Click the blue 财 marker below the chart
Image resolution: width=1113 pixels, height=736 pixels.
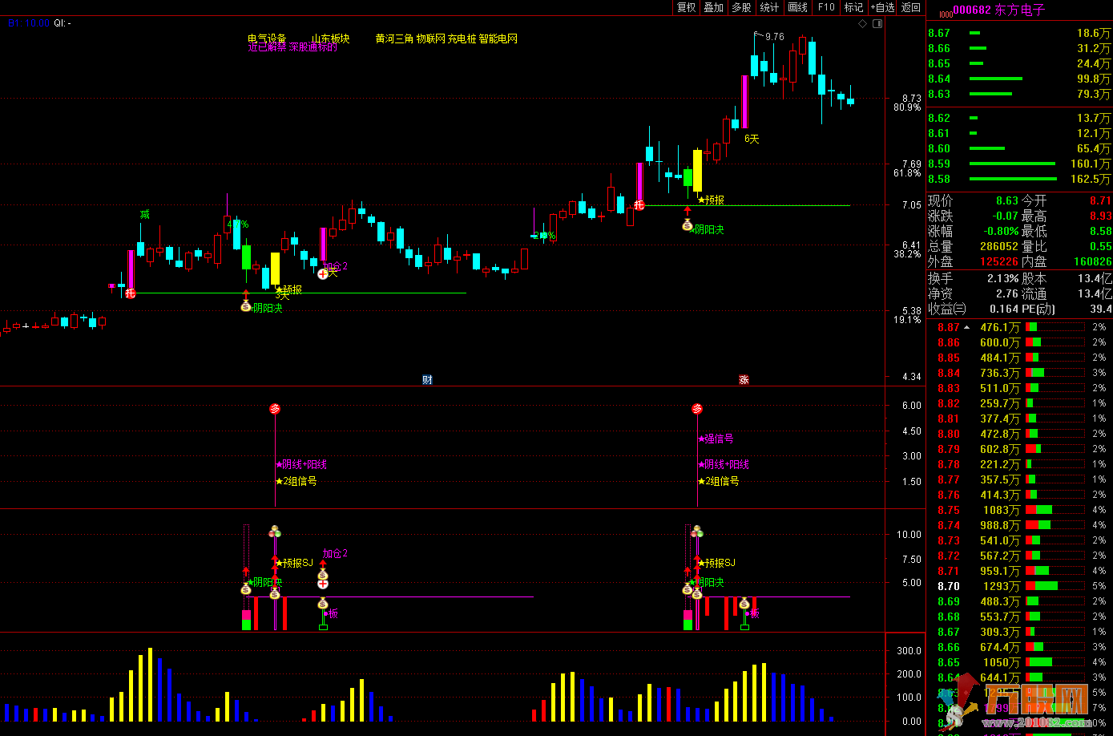point(427,379)
